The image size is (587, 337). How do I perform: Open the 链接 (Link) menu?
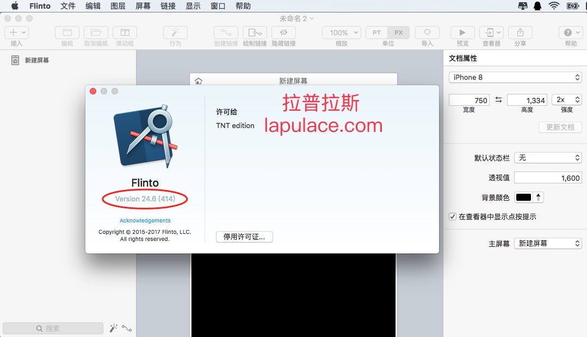[x=168, y=6]
